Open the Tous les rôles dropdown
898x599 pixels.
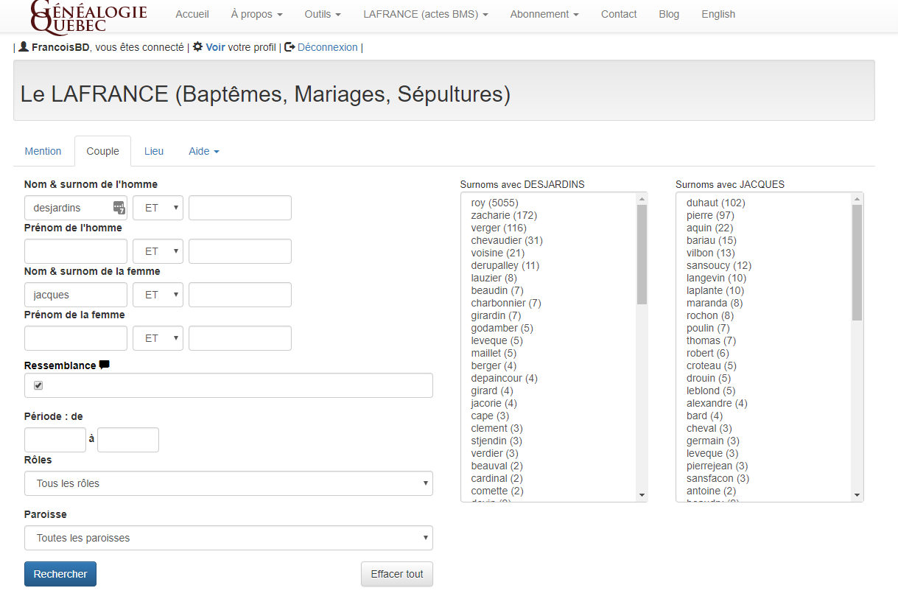pyautogui.click(x=228, y=483)
